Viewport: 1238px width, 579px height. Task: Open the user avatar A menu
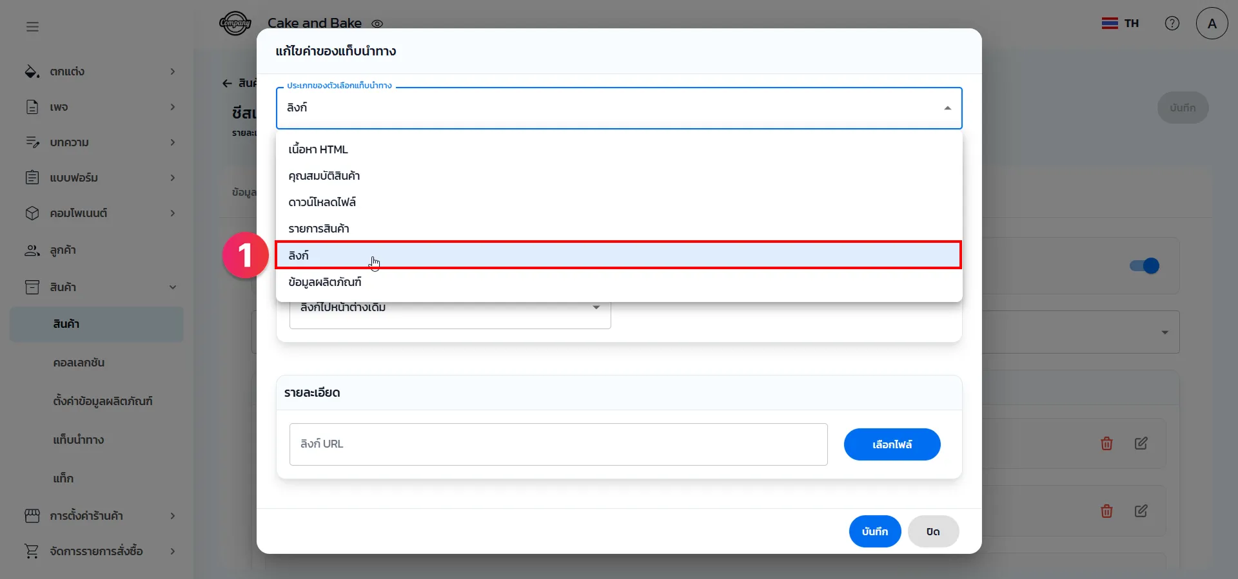click(x=1212, y=23)
